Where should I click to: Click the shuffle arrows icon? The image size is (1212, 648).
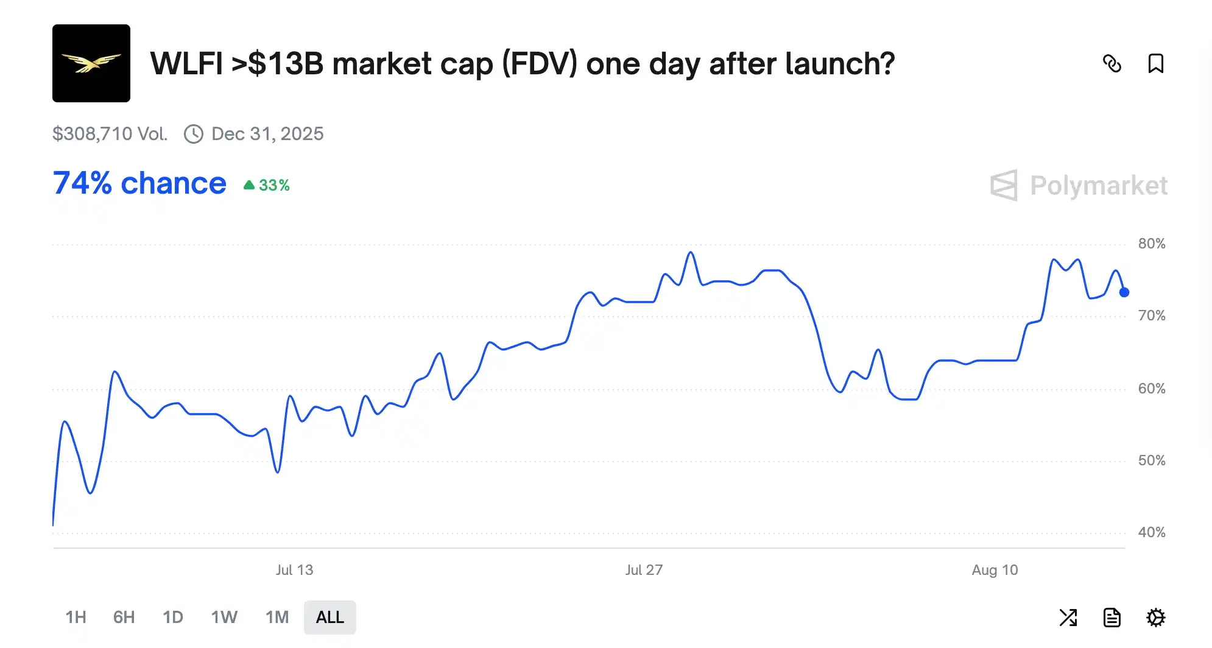click(x=1068, y=618)
